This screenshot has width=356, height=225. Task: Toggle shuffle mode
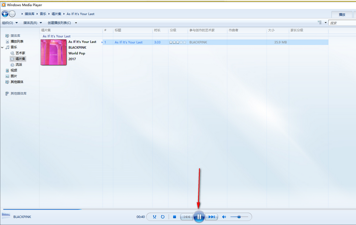pyautogui.click(x=155, y=217)
